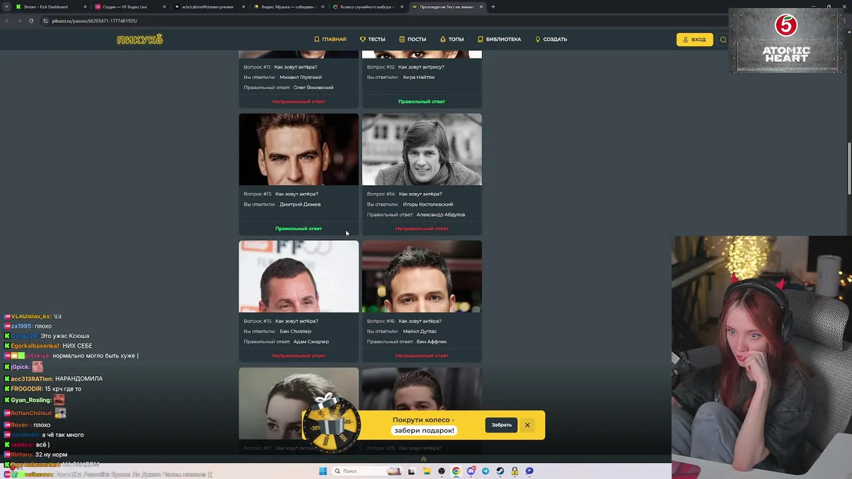Go to the Главная menu item

330,39
